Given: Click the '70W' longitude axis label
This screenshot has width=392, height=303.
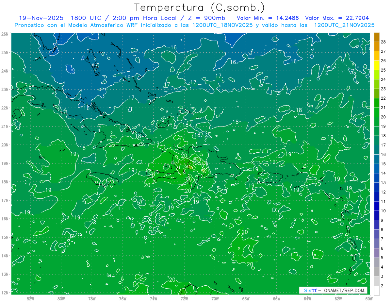Looking at the screenshot, I should [215, 298].
